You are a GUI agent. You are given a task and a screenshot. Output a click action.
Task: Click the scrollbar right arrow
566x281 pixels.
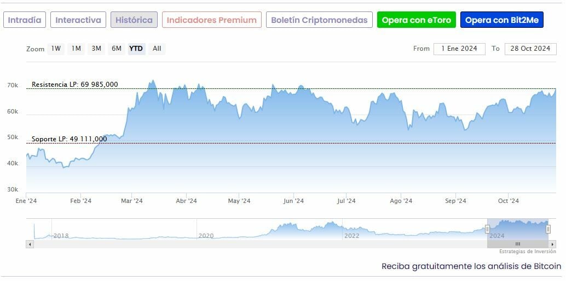(553, 244)
